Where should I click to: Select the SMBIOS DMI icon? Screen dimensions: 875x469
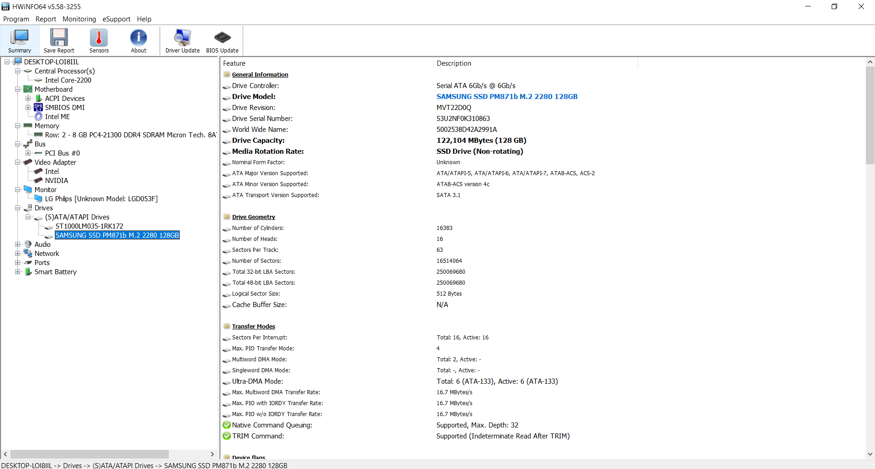pos(38,107)
